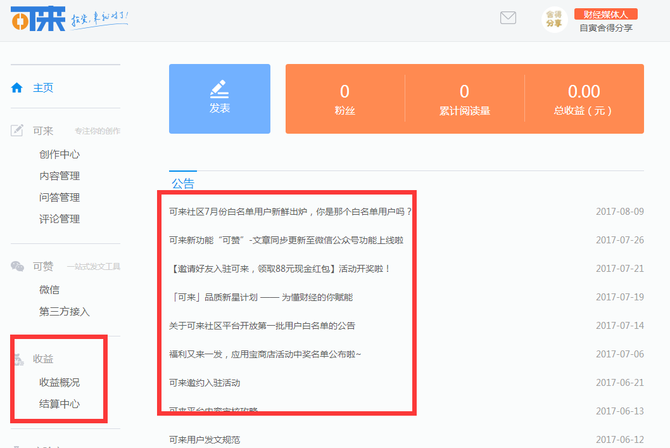This screenshot has height=448, width=670.
Task: Click the Kelai logo at top left
Action: coord(38,18)
